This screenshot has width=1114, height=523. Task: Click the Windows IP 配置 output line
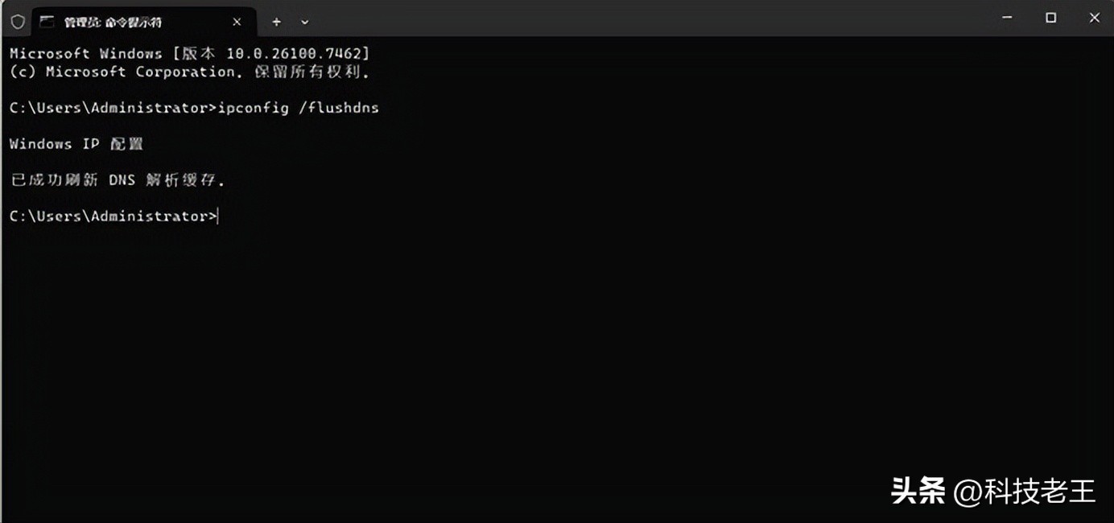(76, 143)
